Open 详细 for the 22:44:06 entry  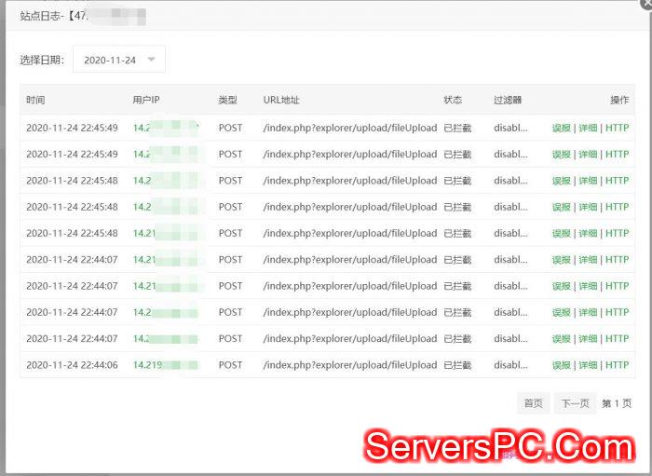[588, 365]
